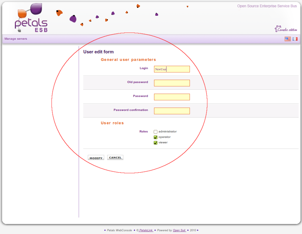Screen dimensions: 302x234
Task: Click the User roles section heading
Action: [112, 123]
